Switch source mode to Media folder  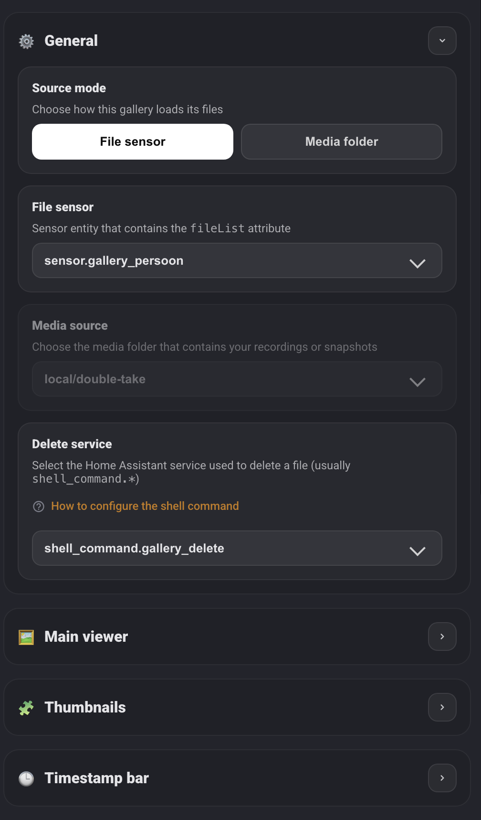342,142
